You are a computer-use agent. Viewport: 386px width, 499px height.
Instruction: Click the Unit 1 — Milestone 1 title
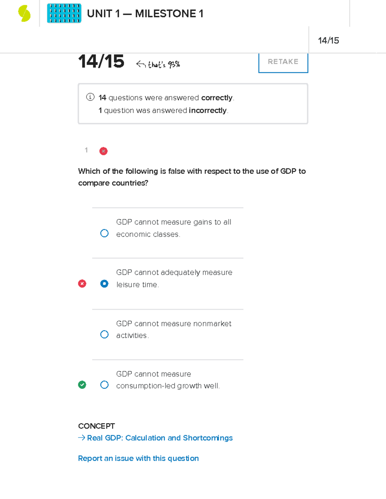(x=145, y=14)
